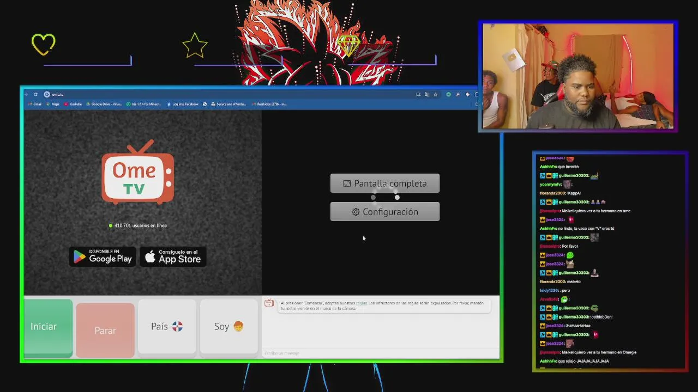Viewport: 698px width, 392px height.
Task: Click the star icon in overlay
Action: click(x=195, y=46)
